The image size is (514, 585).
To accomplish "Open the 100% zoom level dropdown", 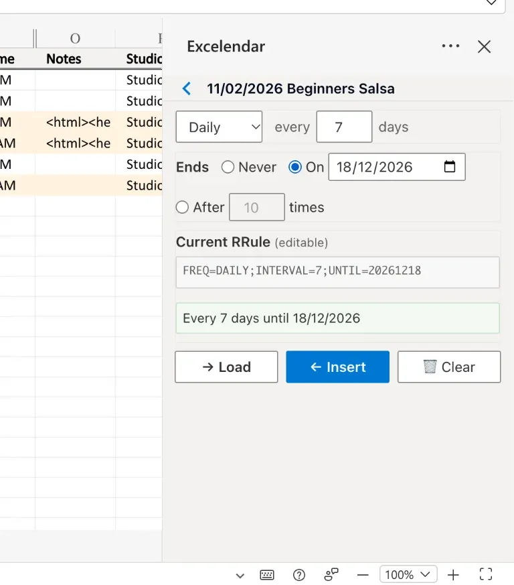I will coord(408,574).
